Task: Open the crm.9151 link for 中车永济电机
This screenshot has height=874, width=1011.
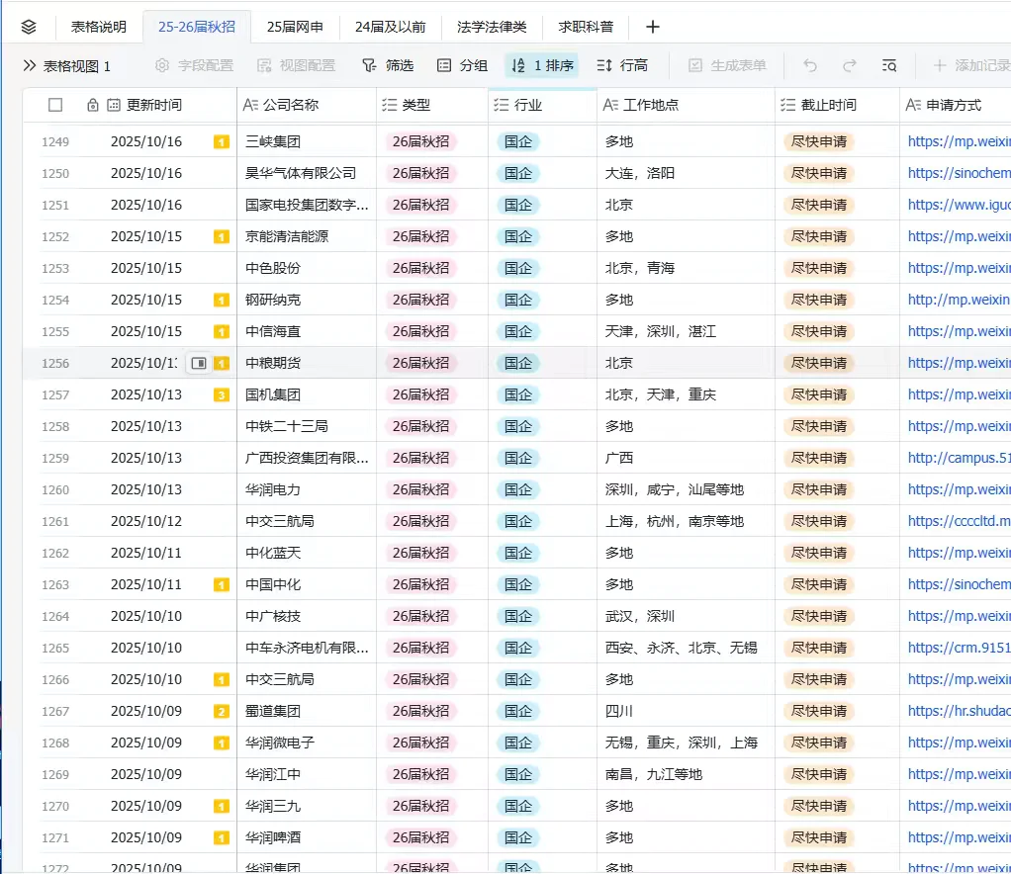Action: coord(959,648)
